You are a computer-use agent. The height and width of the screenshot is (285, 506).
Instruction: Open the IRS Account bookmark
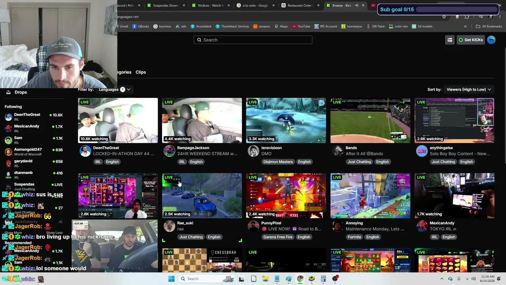(326, 27)
